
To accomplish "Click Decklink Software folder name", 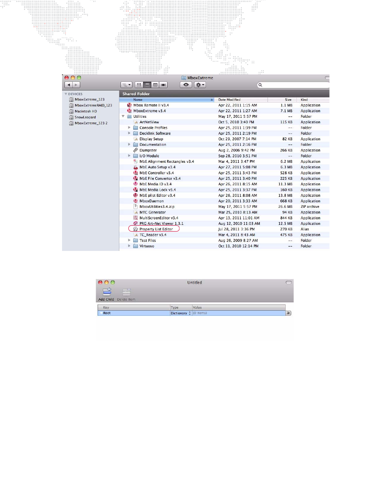I will (x=155, y=134).
